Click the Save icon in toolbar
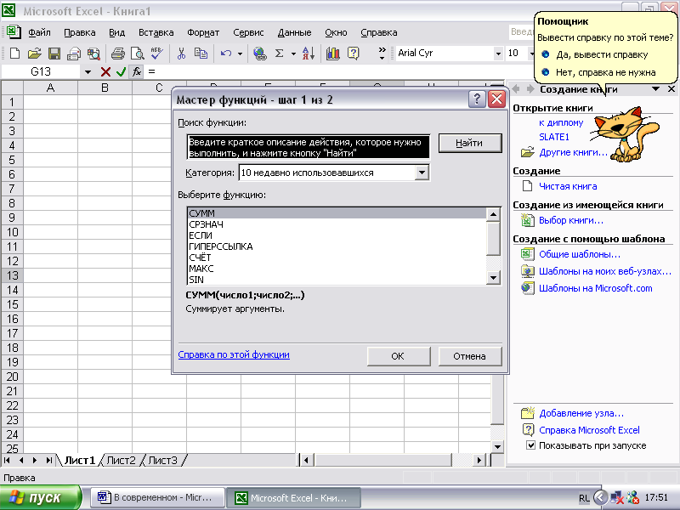 tap(53, 53)
